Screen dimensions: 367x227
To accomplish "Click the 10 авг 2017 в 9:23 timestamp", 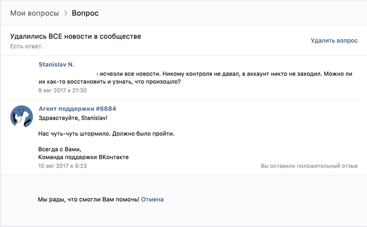I will point(62,166).
